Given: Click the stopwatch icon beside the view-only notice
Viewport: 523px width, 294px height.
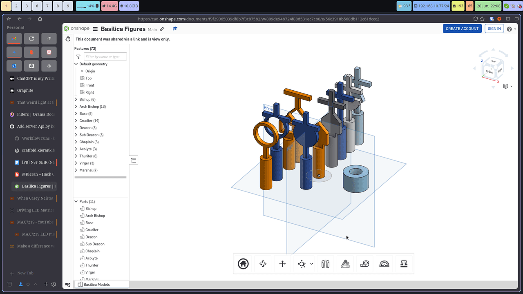Looking at the screenshot, I should 68,39.
